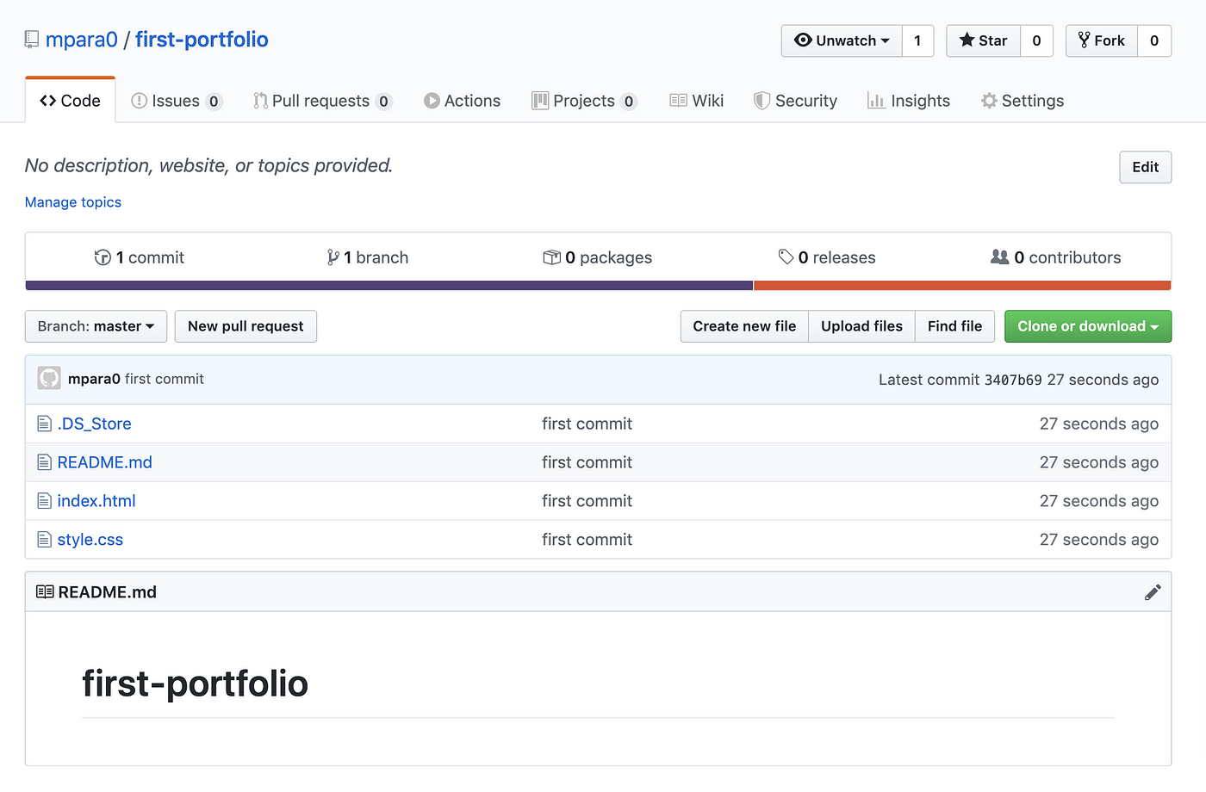Expand the Clone or download menu
The height and width of the screenshot is (792, 1206).
pos(1088,326)
